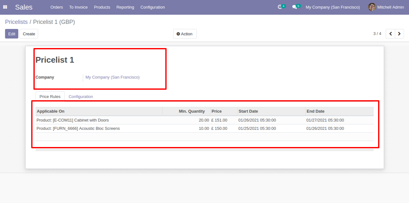Switch to the Configuration tab

81,96
